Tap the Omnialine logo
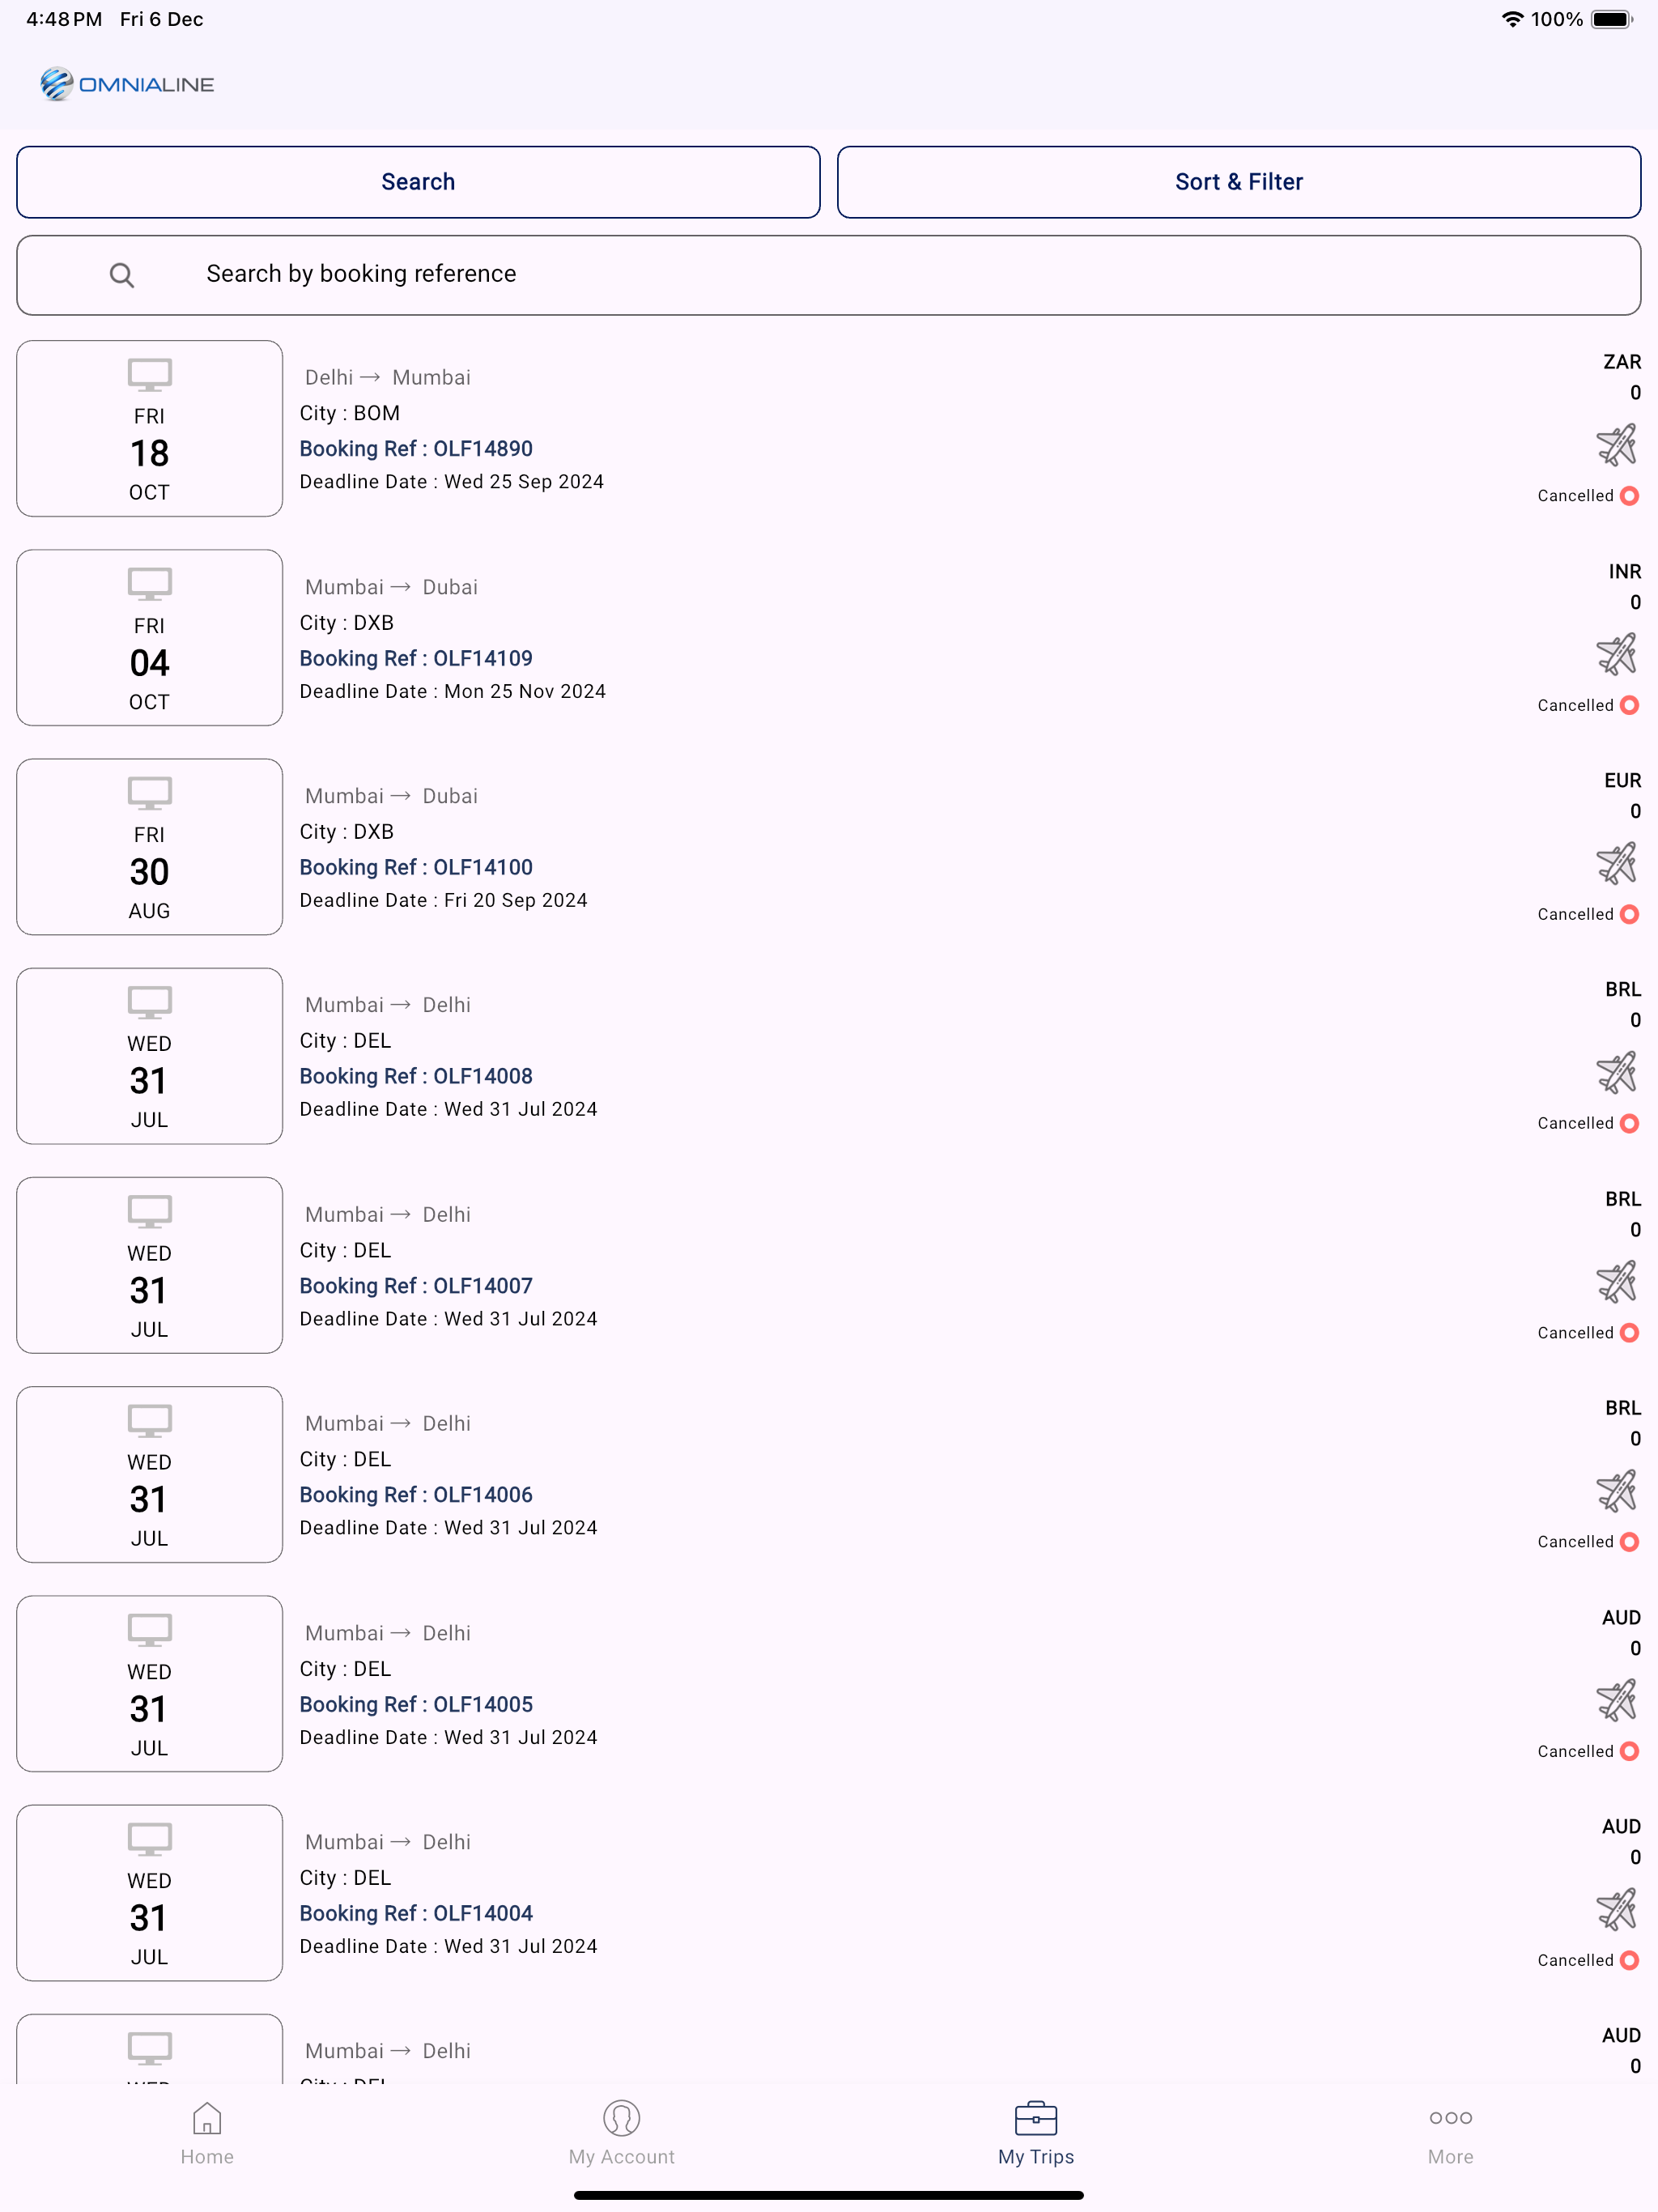The height and width of the screenshot is (2212, 1658). point(127,84)
